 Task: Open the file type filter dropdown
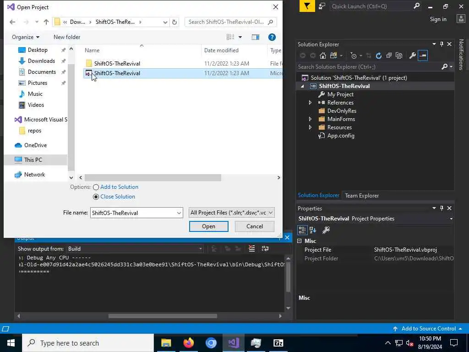(231, 213)
